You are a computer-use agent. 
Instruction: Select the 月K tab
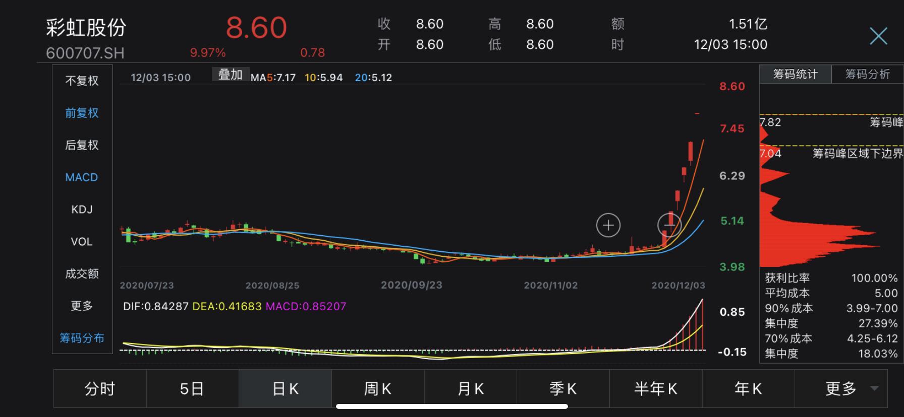point(470,388)
